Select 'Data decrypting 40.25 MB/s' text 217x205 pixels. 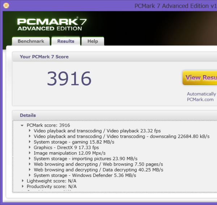click(x=98, y=170)
